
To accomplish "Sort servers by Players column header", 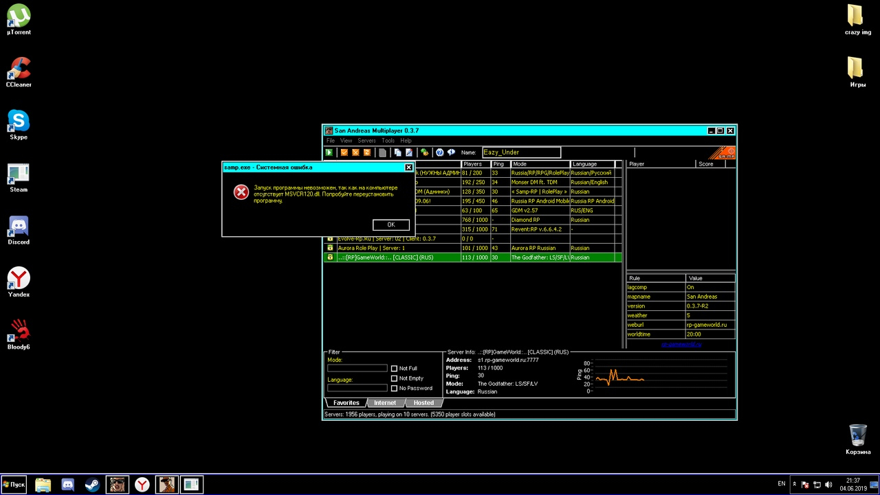I will pyautogui.click(x=476, y=164).
